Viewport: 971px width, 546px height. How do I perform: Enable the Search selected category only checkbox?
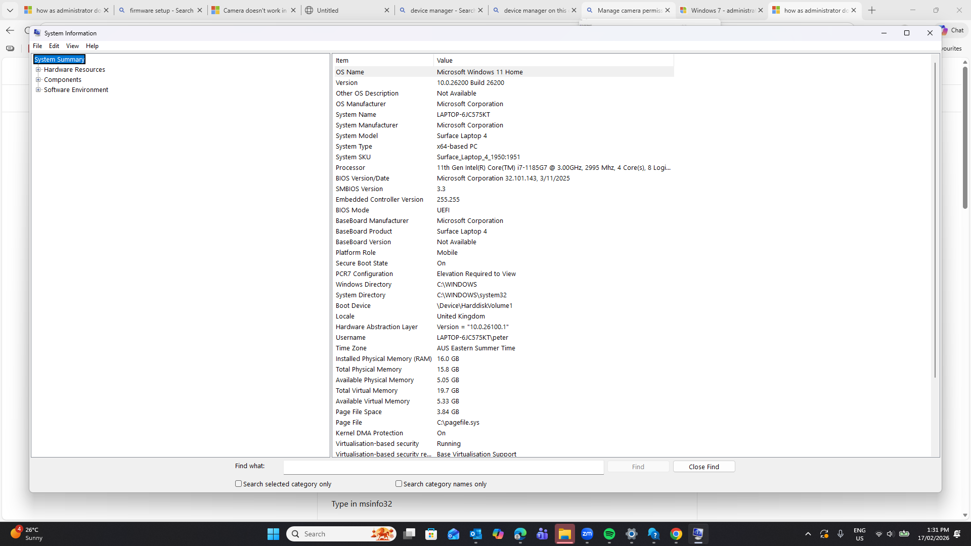[x=238, y=484]
